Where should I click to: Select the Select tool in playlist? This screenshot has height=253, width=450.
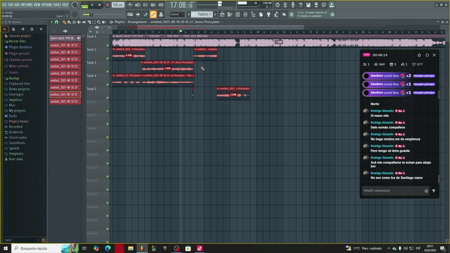(x=94, y=22)
